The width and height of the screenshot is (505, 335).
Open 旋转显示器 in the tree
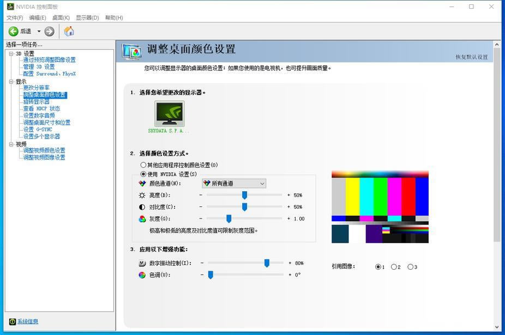tap(37, 102)
